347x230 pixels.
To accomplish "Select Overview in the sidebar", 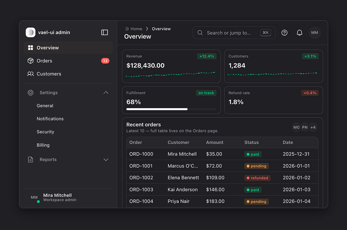I will 68,48.
